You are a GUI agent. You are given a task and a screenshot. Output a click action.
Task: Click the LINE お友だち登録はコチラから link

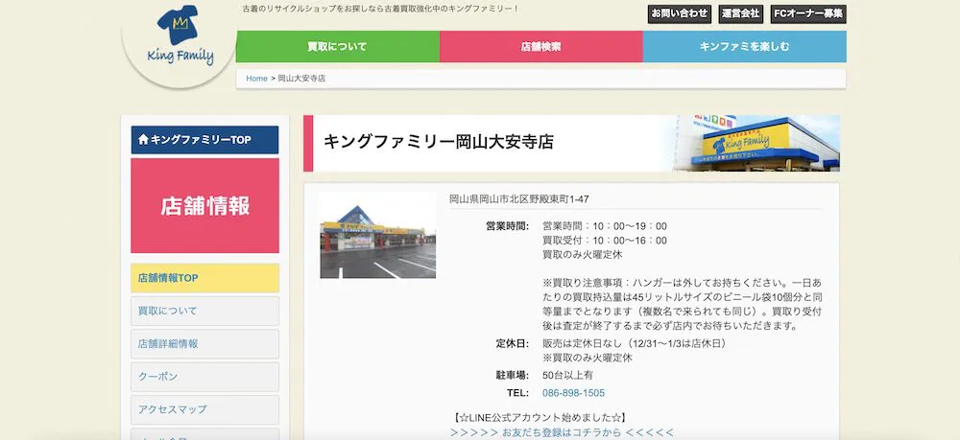point(562,432)
